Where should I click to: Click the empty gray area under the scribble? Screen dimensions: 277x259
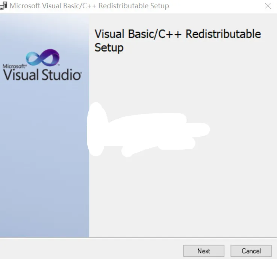(x=180, y=195)
